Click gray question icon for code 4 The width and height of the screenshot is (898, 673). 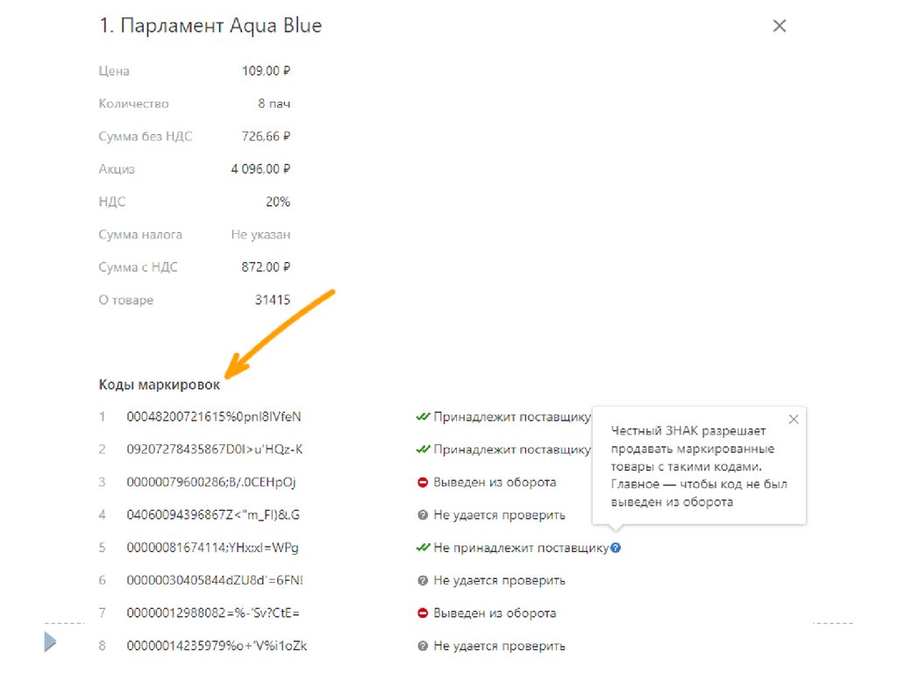click(x=423, y=515)
